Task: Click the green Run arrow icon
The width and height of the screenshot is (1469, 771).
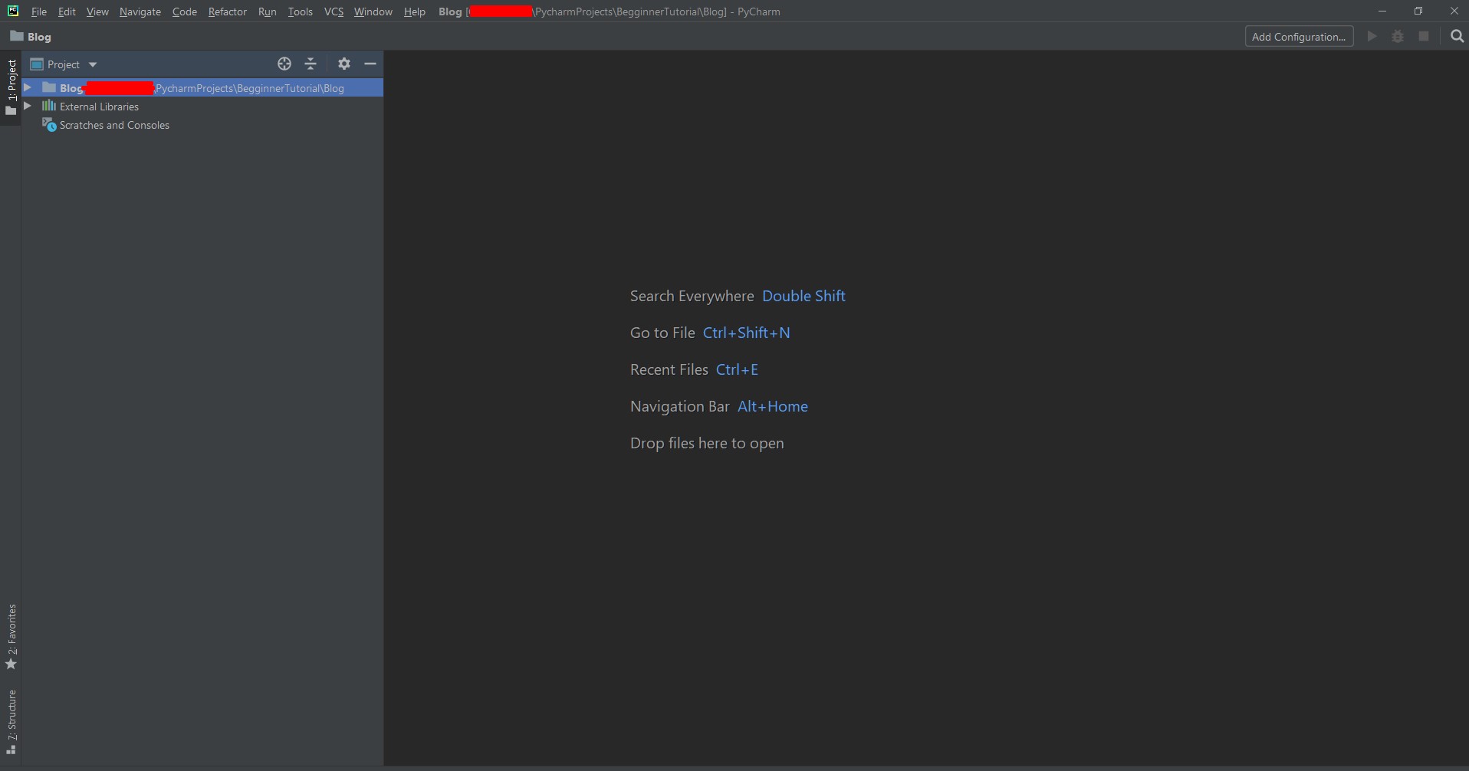Action: tap(1372, 37)
